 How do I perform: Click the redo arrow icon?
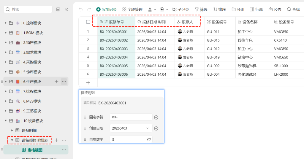89,9
